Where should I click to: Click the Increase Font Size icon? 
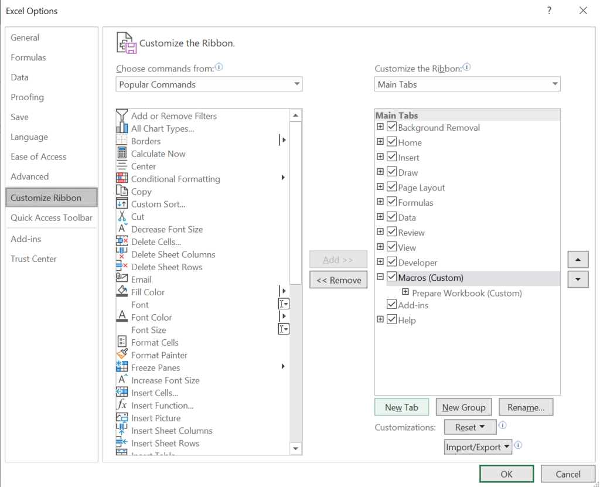(x=122, y=380)
